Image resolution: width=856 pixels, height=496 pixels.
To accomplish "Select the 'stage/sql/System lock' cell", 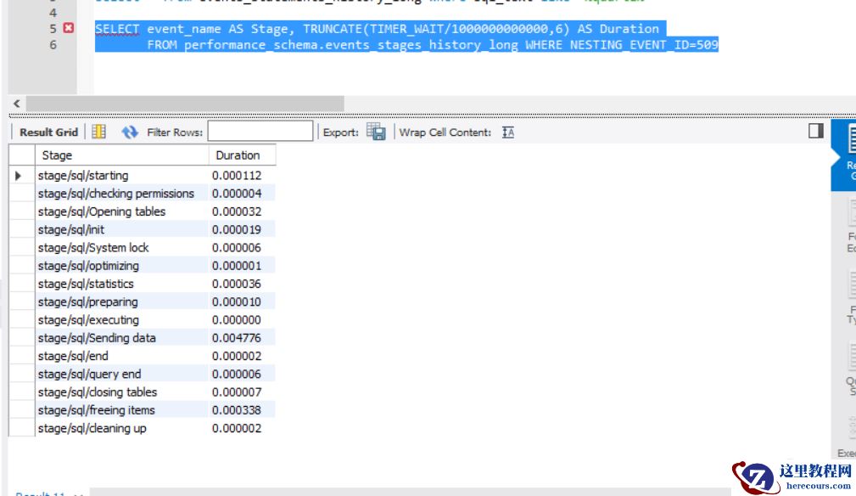I will 121,247.
